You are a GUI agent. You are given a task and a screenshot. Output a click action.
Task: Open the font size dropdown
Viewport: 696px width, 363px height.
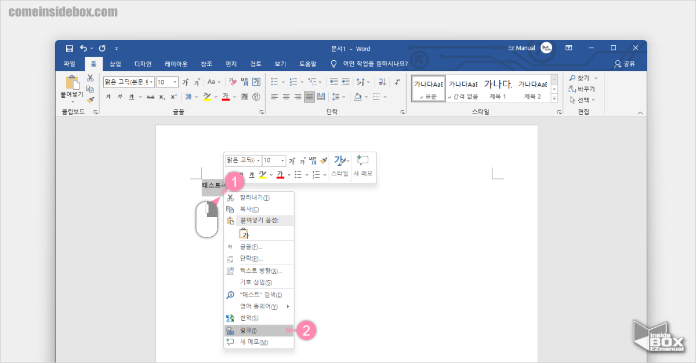pyautogui.click(x=175, y=80)
